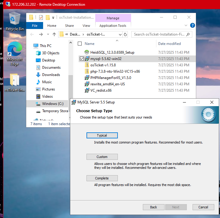Select Videos in navigation pane

click(44, 96)
